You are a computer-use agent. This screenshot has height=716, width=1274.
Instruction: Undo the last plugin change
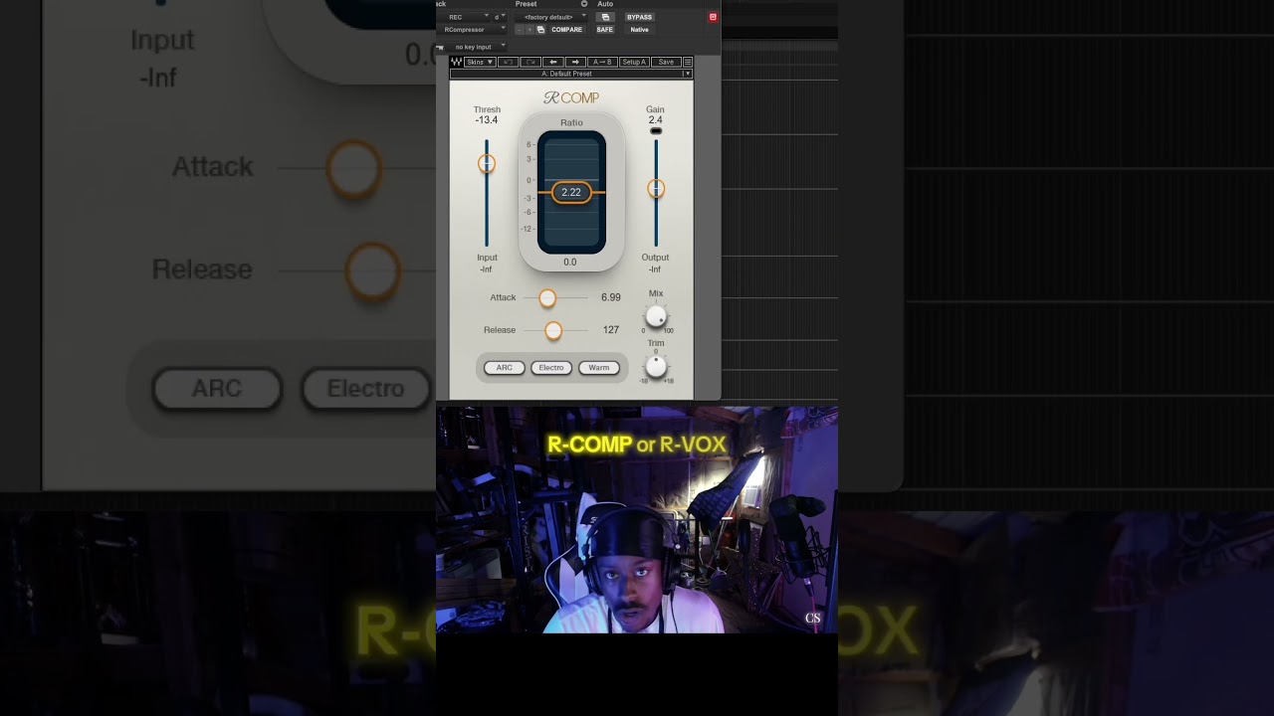click(x=508, y=62)
